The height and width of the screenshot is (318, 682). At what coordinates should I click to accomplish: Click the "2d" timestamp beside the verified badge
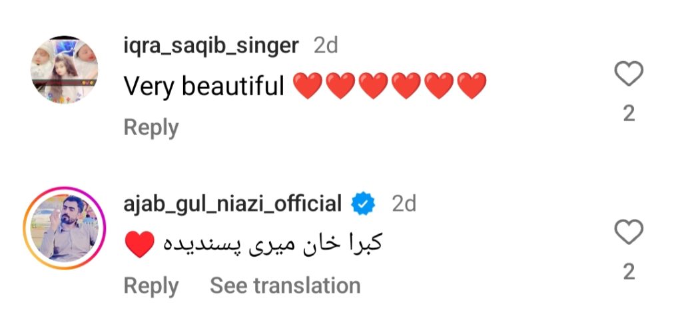click(x=404, y=204)
